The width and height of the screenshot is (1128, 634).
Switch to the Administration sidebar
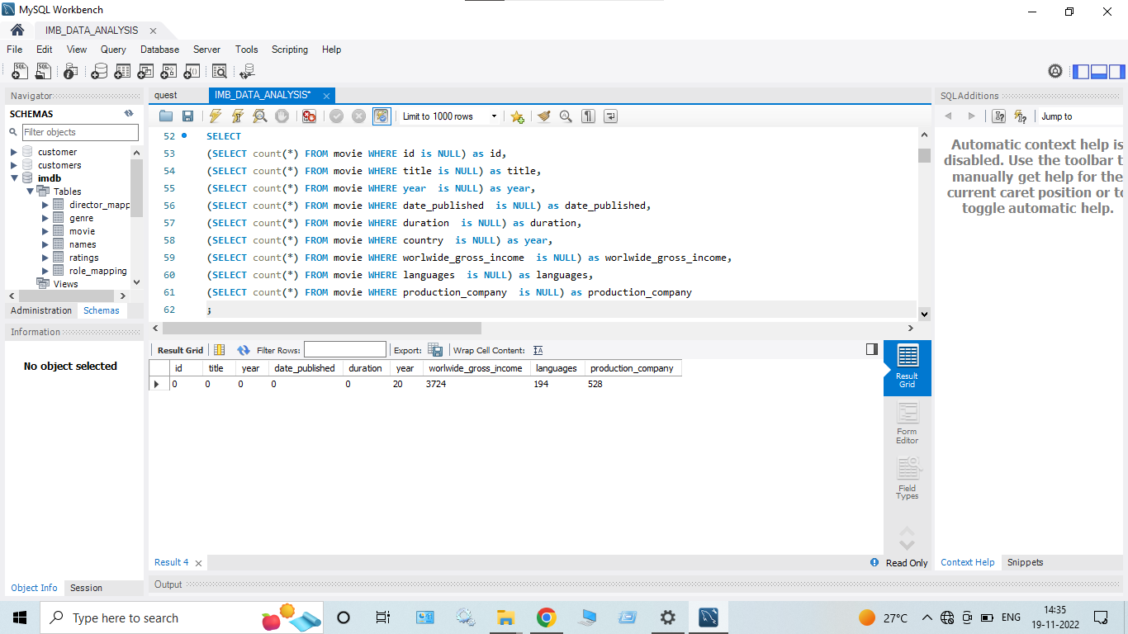coord(40,310)
